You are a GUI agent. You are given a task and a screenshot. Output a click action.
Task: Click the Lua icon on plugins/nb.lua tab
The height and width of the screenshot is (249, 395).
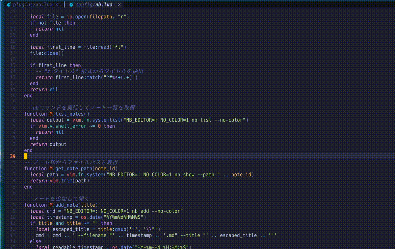[x=9, y=5]
